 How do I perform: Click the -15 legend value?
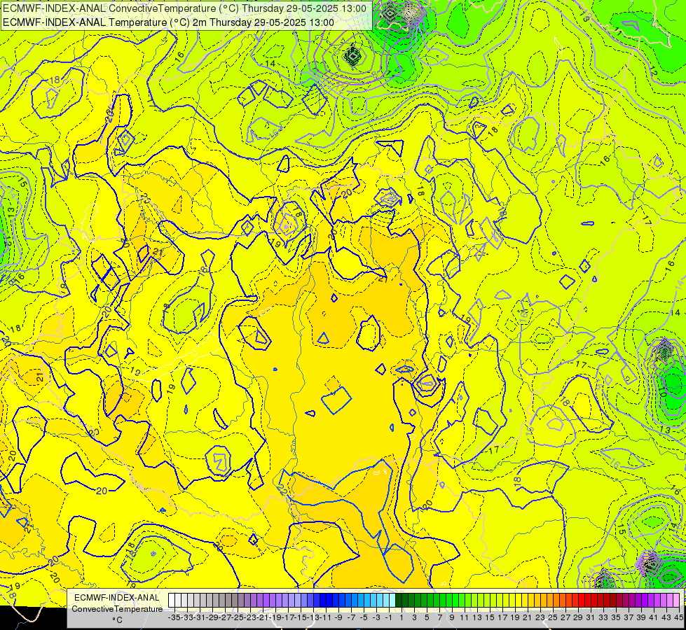(301, 617)
